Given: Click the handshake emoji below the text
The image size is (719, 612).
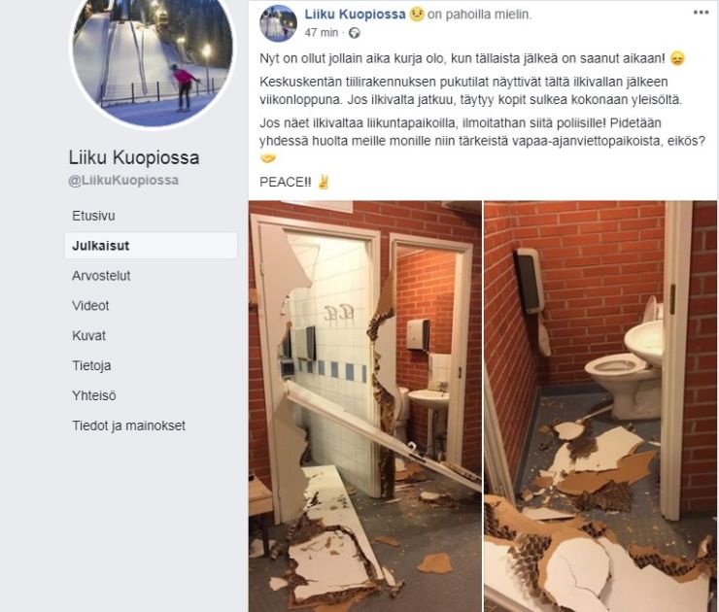Looking at the screenshot, I should point(268,158).
